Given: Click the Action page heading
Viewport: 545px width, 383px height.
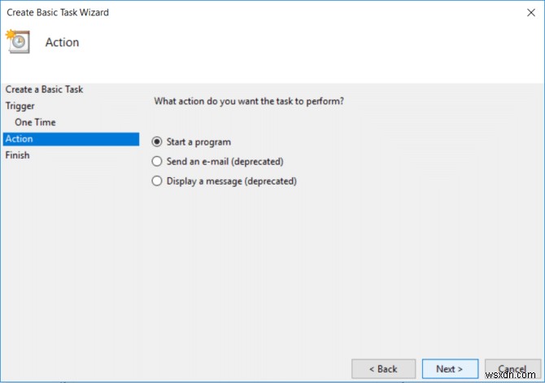Looking at the screenshot, I should click(x=62, y=42).
